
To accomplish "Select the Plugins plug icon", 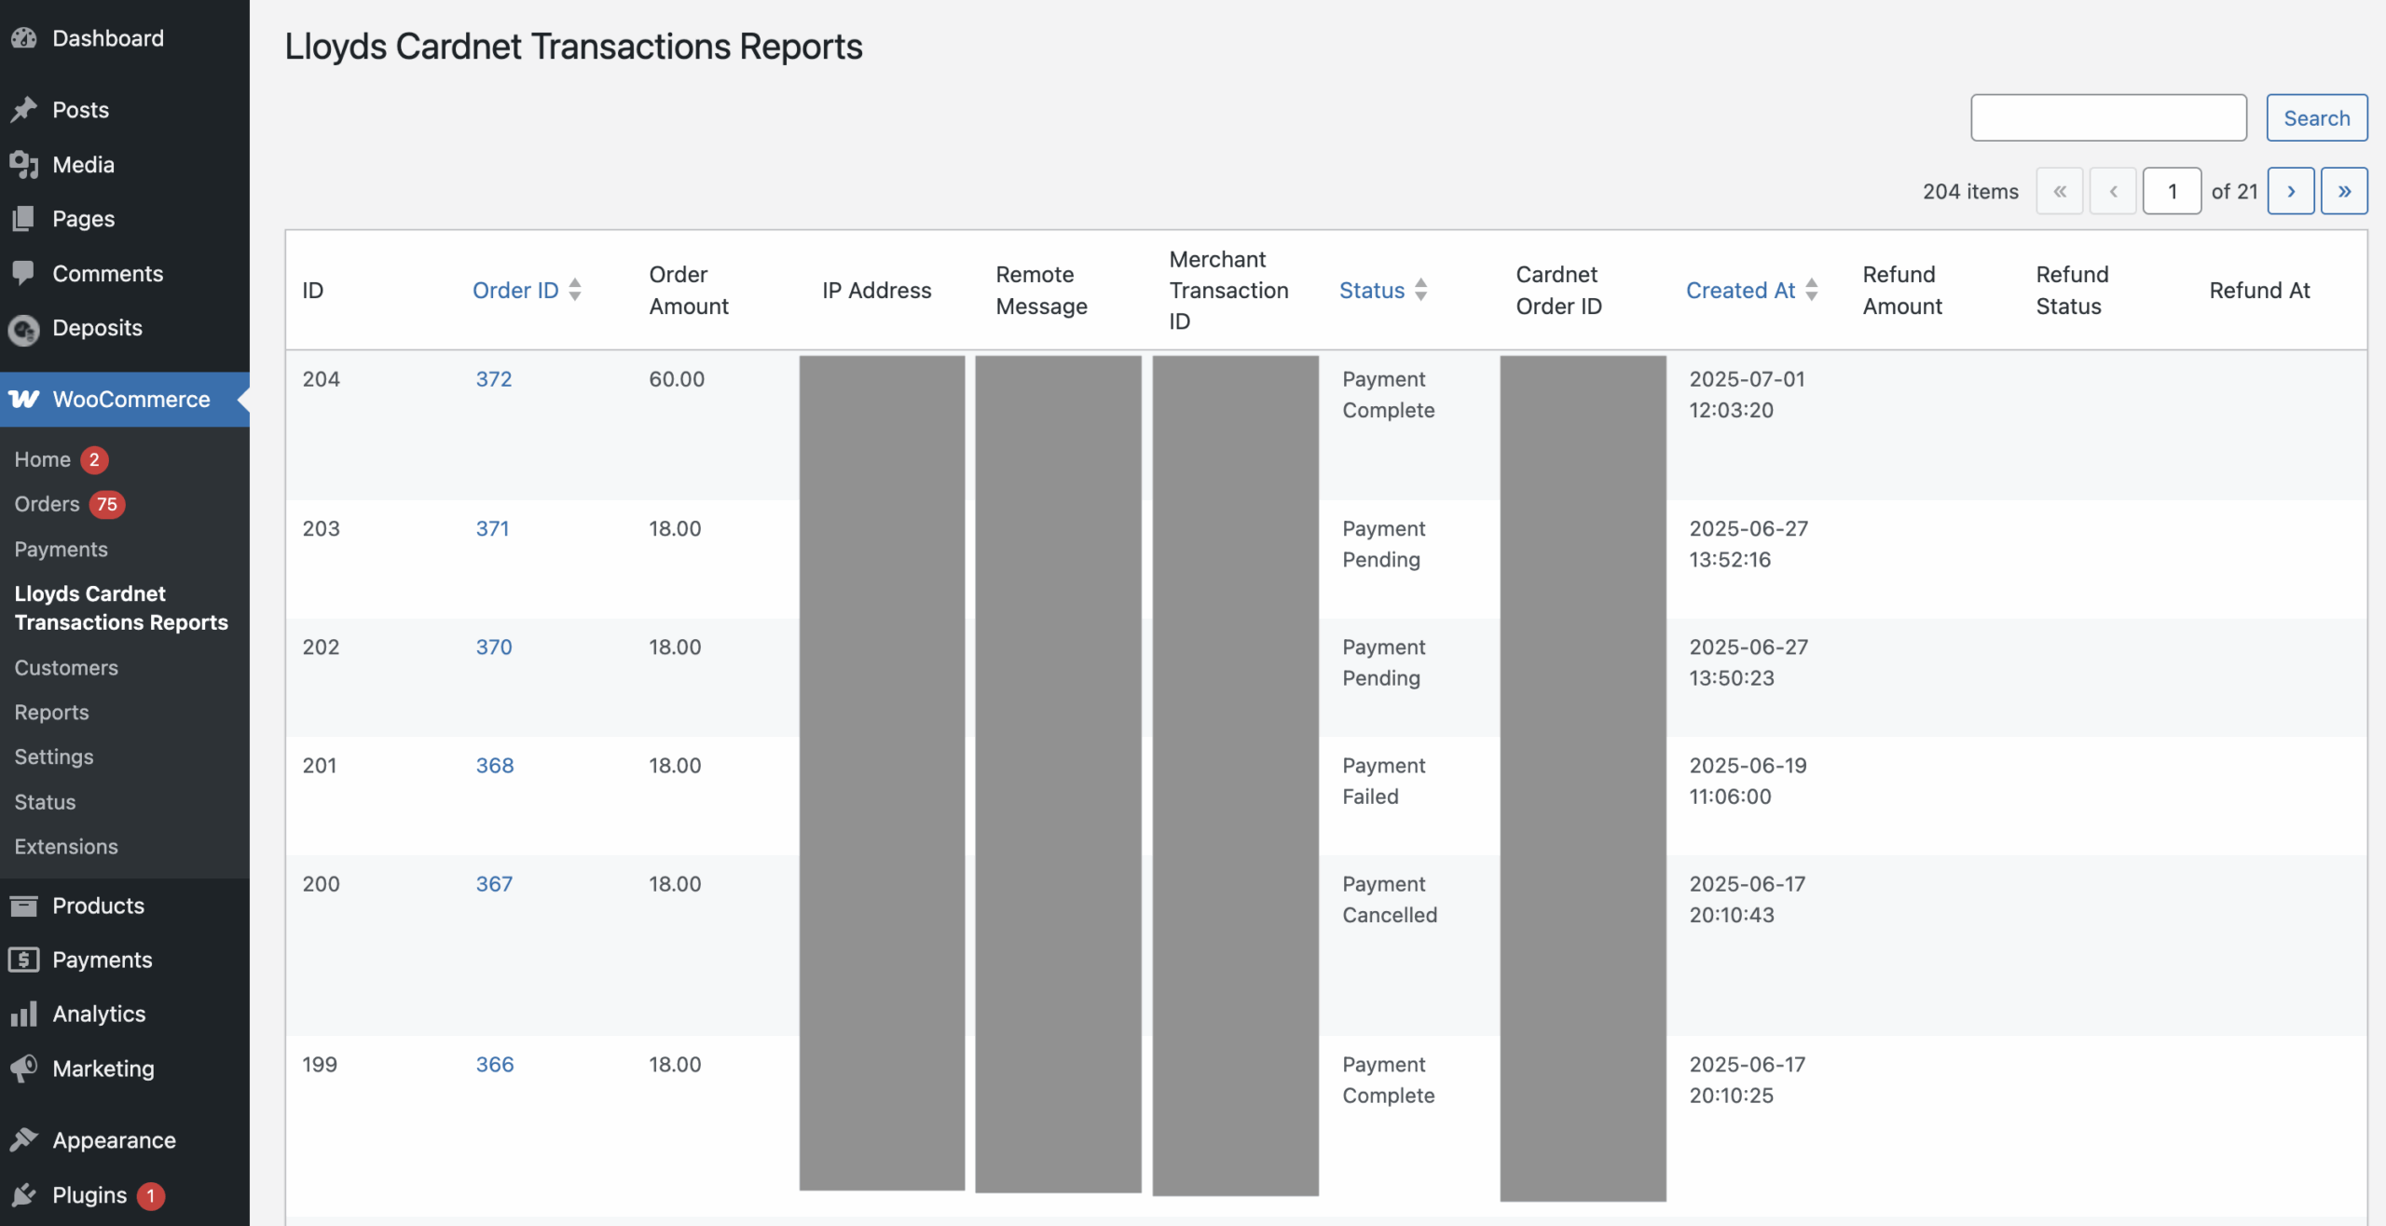I will click(25, 1194).
